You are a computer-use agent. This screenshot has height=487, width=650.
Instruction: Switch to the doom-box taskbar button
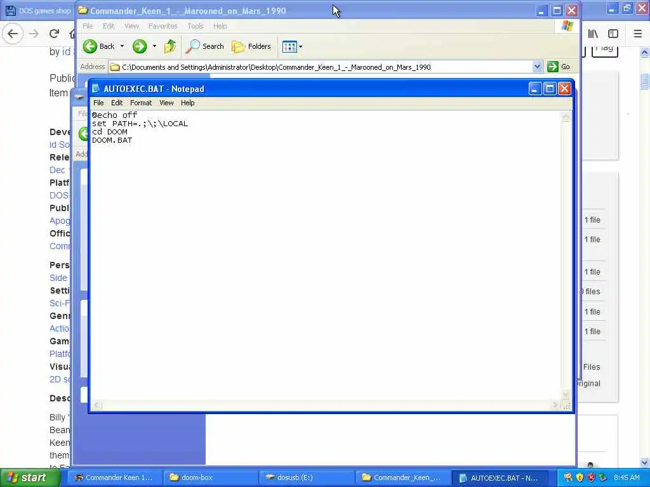209,477
